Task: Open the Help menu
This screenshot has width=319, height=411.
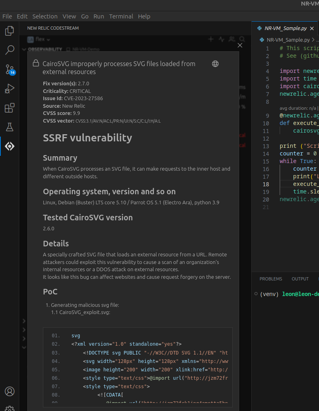Action: [144, 16]
